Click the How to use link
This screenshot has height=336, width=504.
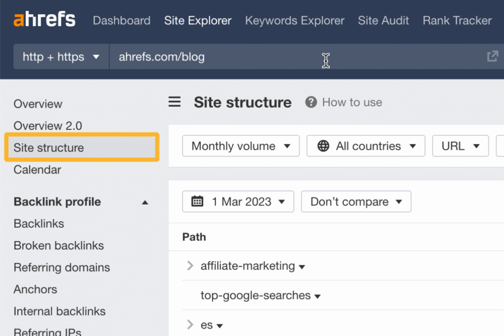(x=352, y=102)
